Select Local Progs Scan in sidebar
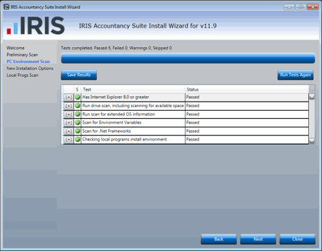 [22, 75]
